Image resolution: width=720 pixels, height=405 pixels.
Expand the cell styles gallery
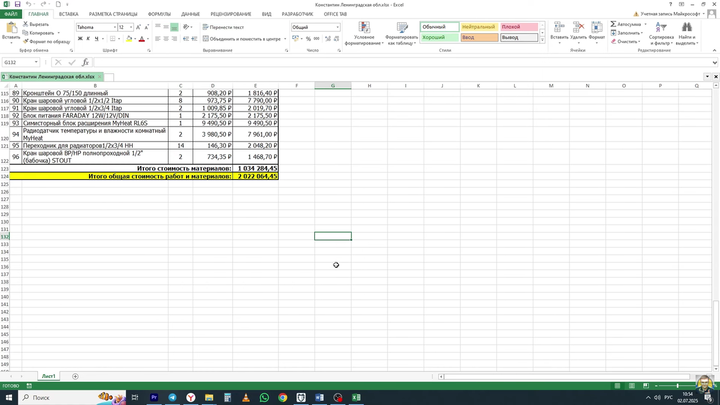coord(542,40)
